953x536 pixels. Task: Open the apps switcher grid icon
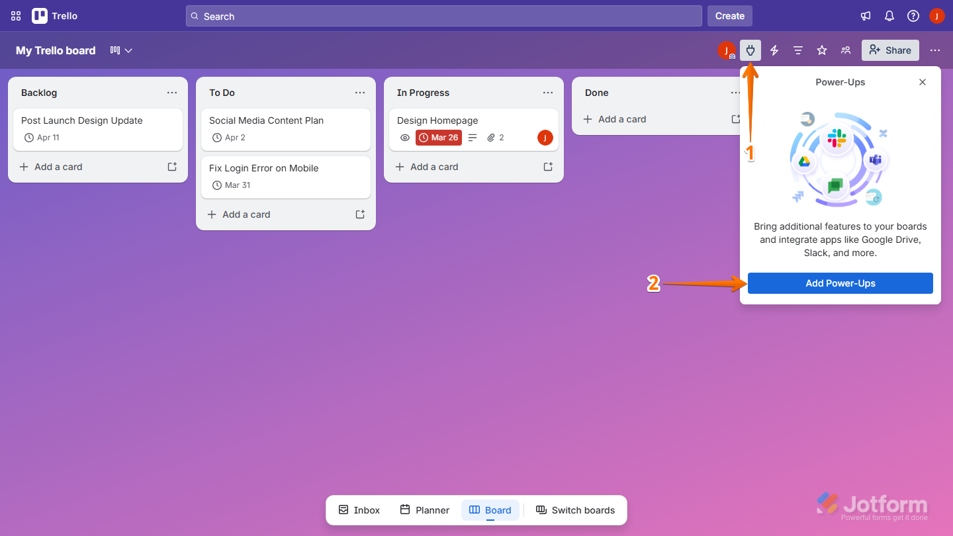[15, 15]
